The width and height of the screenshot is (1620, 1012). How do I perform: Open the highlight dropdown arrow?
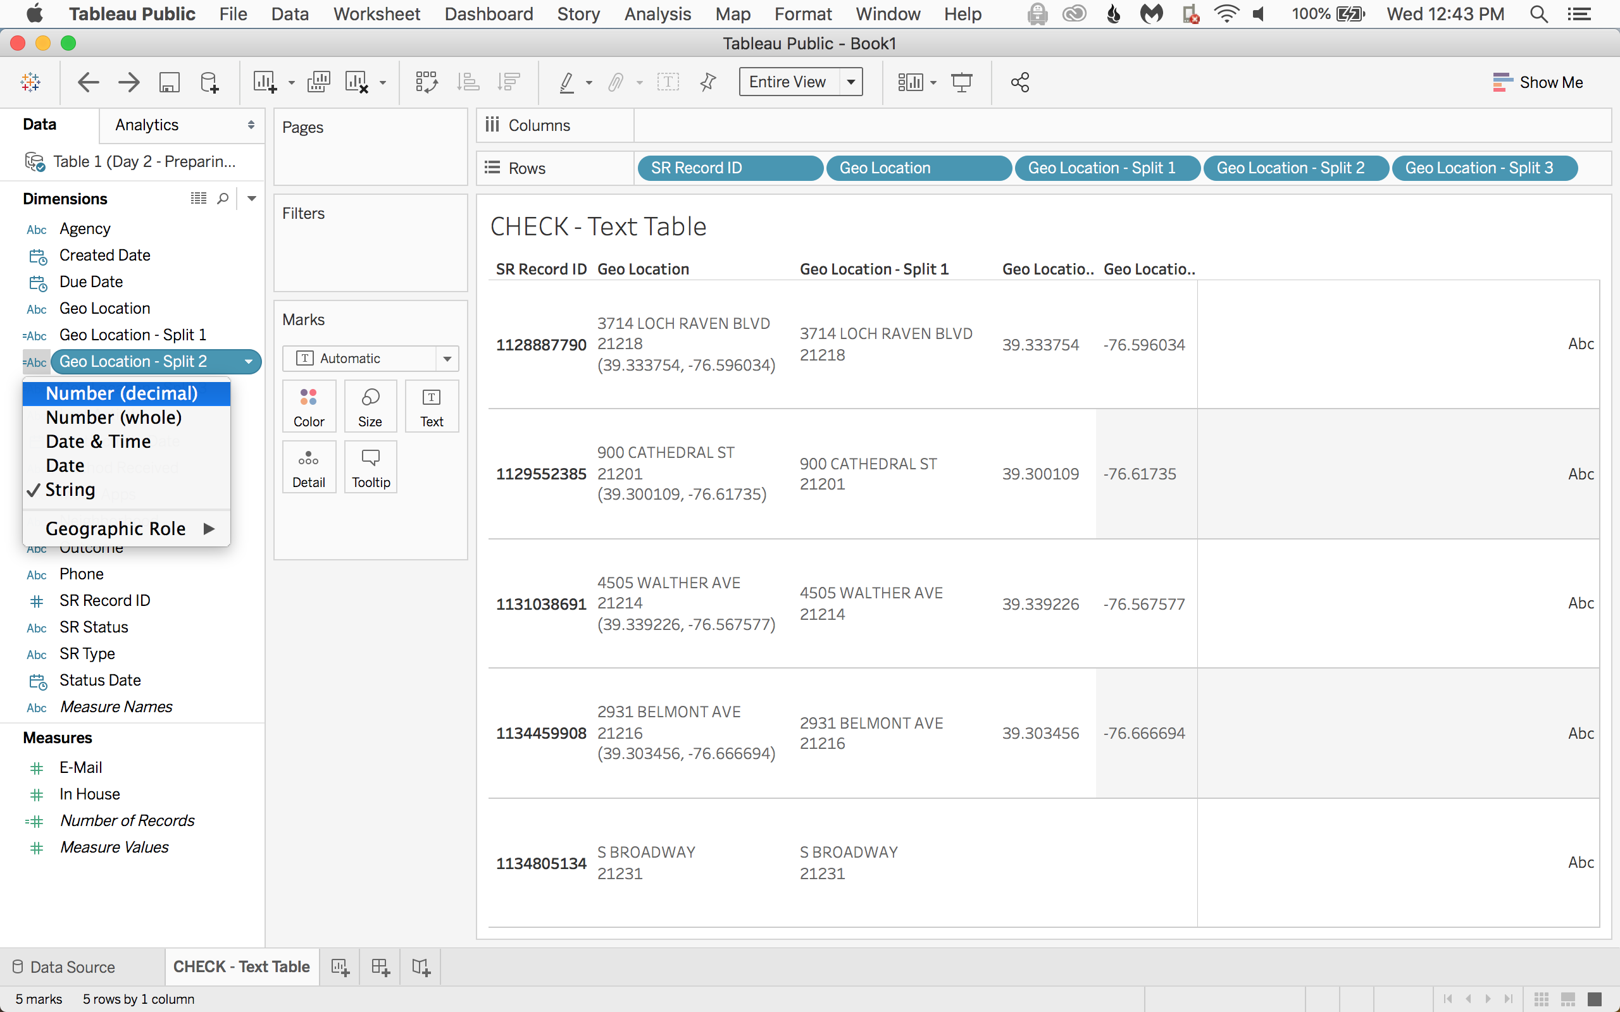589,83
